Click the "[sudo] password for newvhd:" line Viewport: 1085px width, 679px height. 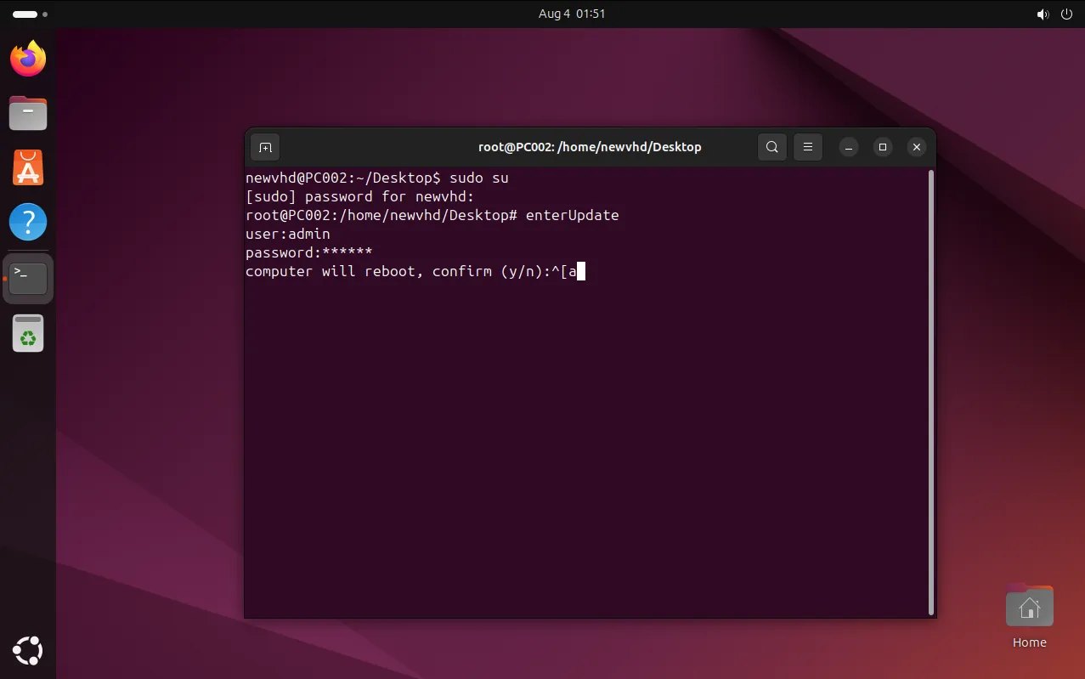tap(360, 197)
